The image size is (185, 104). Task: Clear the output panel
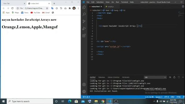click(x=170, y=77)
